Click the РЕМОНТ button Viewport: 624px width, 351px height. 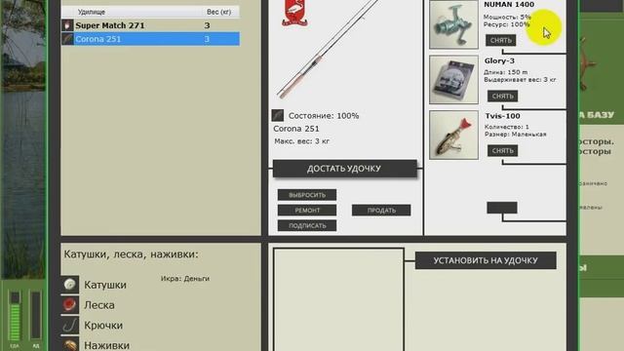click(307, 211)
